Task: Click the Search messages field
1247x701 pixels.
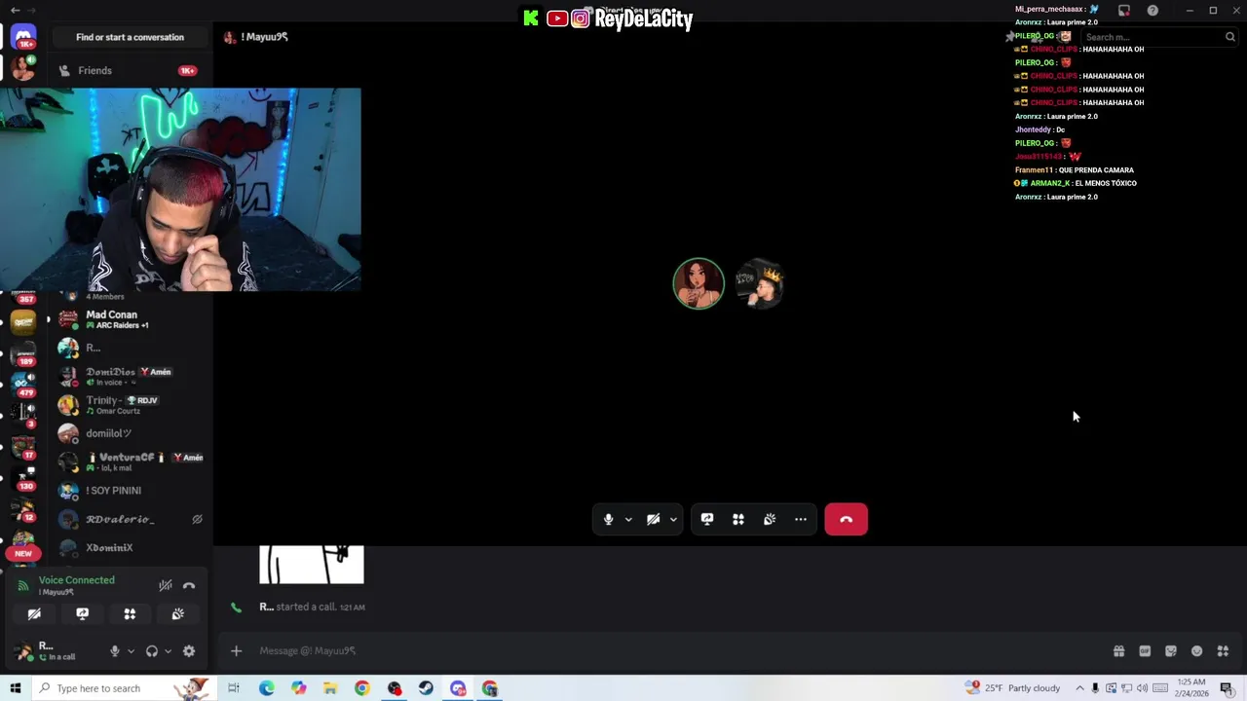Action: (x=1159, y=37)
